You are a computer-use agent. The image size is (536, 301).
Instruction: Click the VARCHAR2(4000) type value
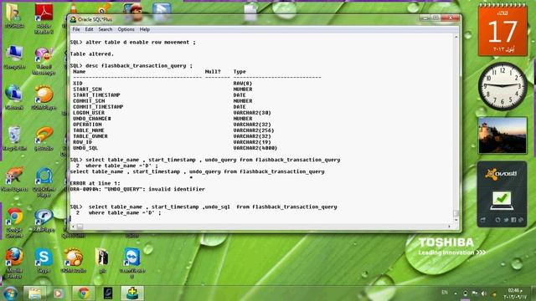(x=255, y=148)
